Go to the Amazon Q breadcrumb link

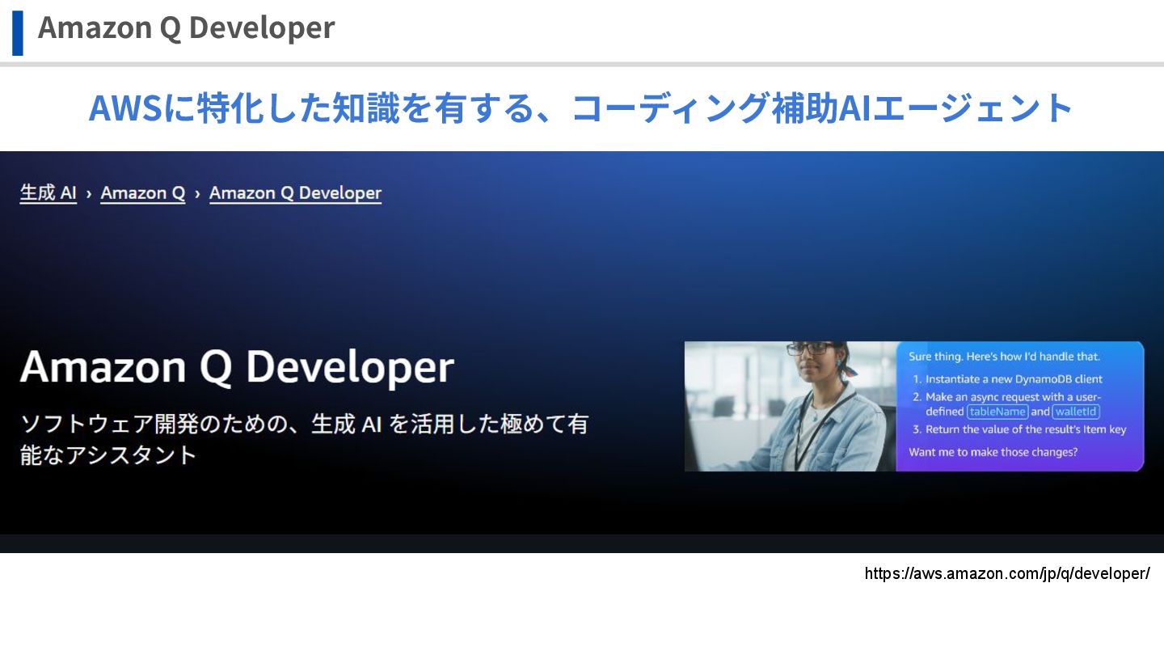(143, 193)
